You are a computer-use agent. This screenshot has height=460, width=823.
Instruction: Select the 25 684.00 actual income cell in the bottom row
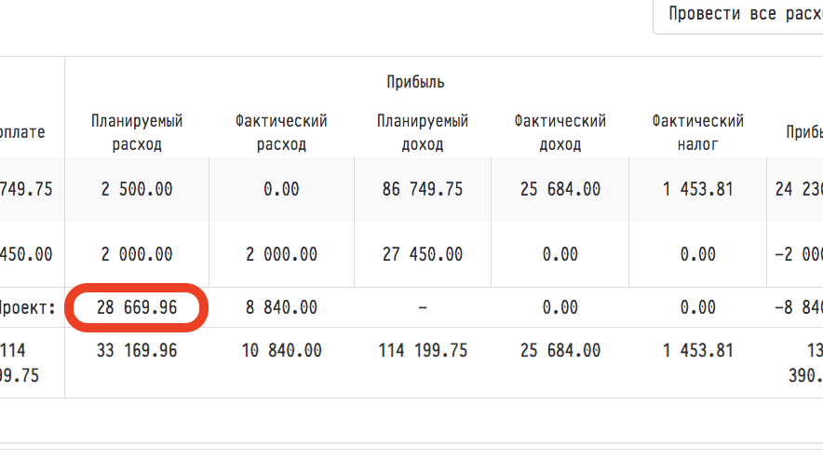tap(560, 351)
